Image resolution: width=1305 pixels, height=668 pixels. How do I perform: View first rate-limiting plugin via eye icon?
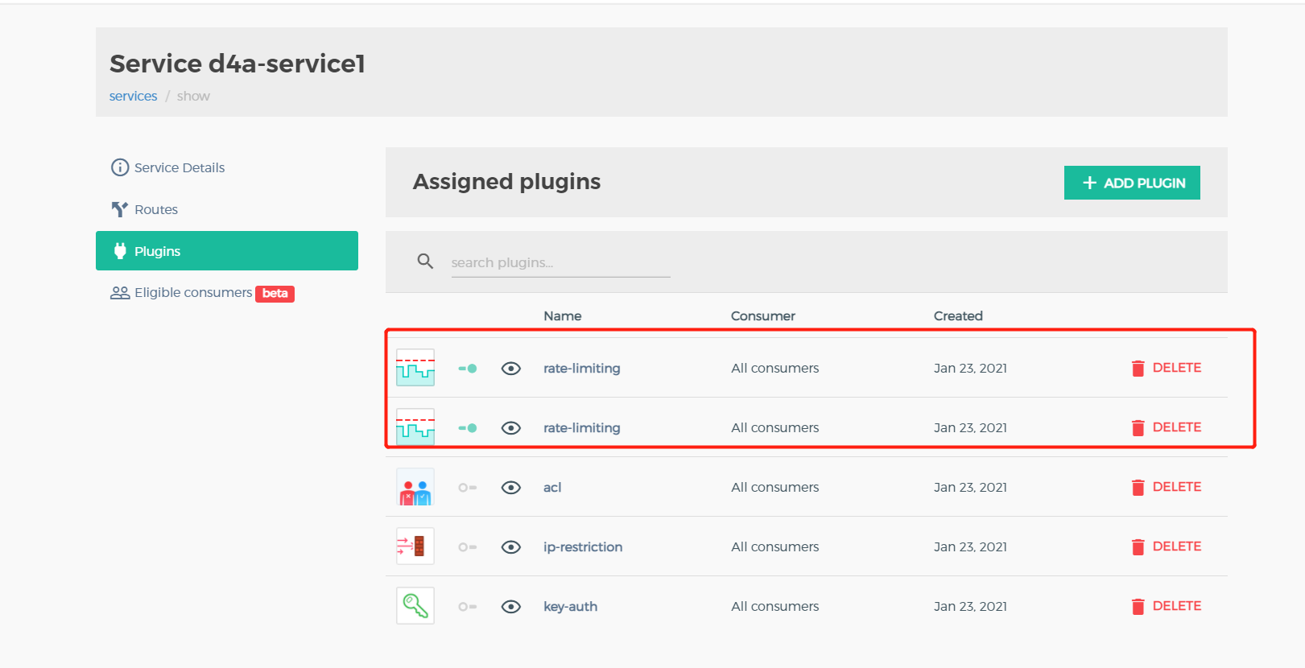point(511,369)
